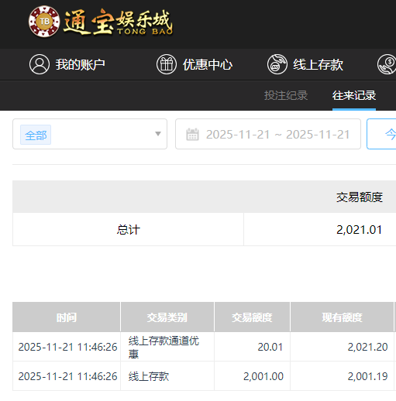Click the 全部 selected filter tag

[x=36, y=135]
